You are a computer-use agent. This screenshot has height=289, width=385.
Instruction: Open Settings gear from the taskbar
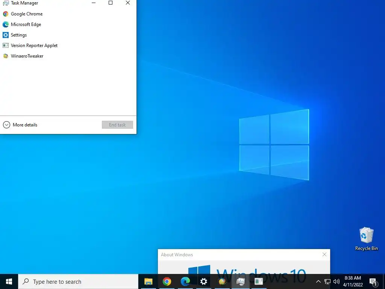point(203,281)
